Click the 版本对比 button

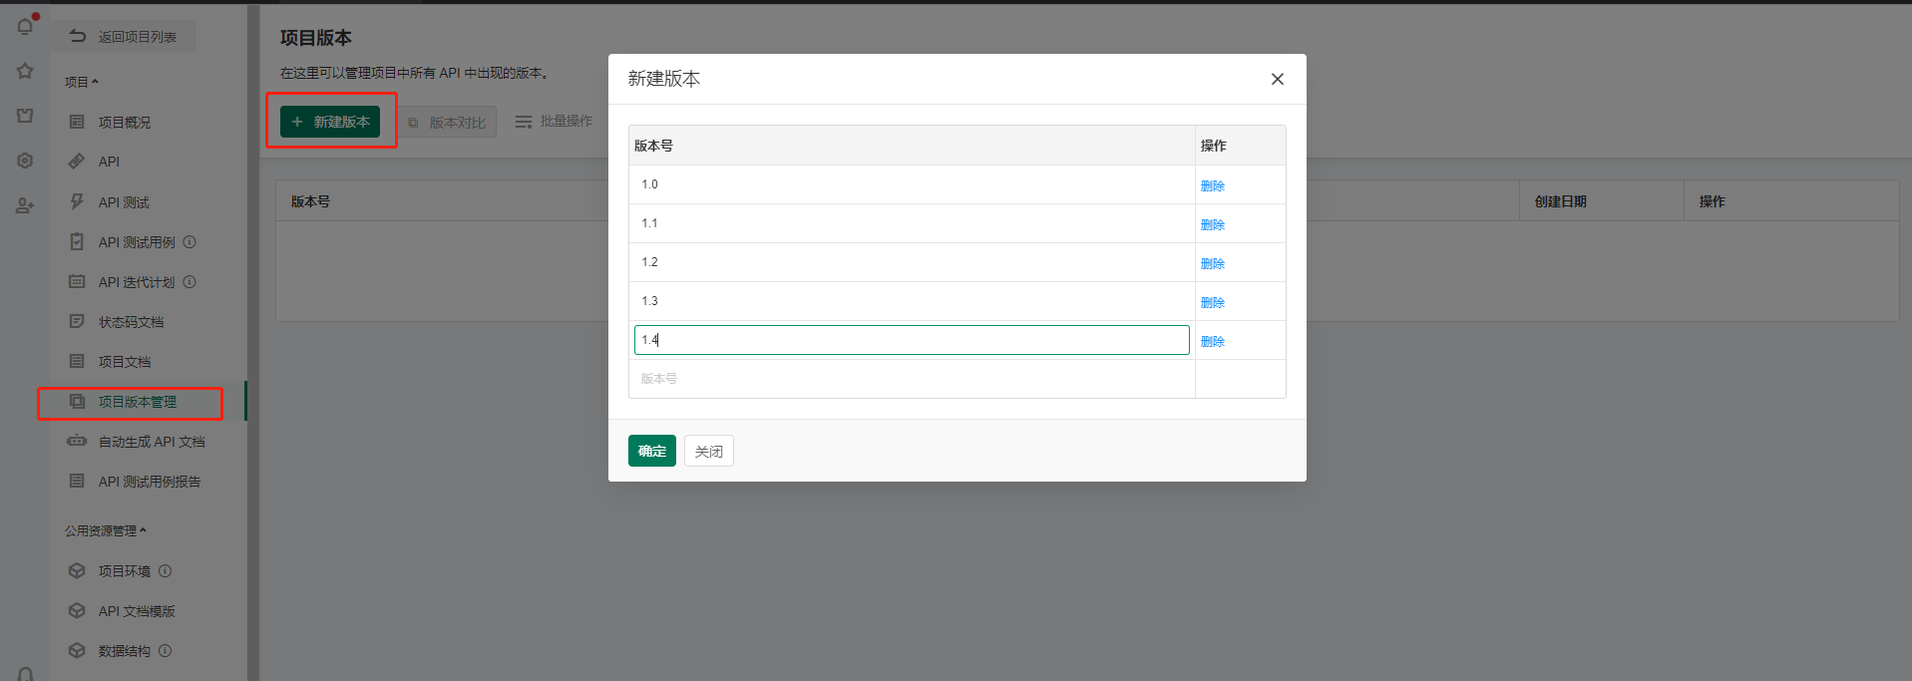click(x=447, y=122)
